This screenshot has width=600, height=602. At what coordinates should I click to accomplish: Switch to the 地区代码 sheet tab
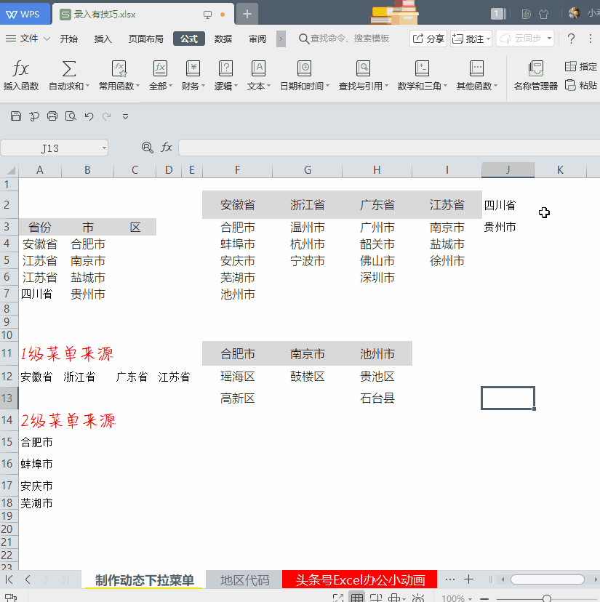(244, 579)
